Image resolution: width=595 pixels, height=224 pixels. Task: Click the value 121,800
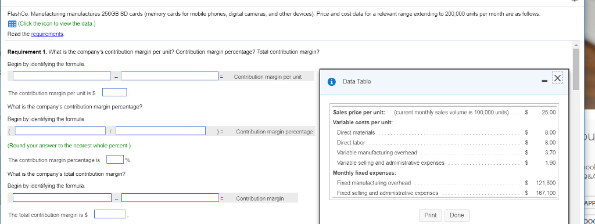546,183
